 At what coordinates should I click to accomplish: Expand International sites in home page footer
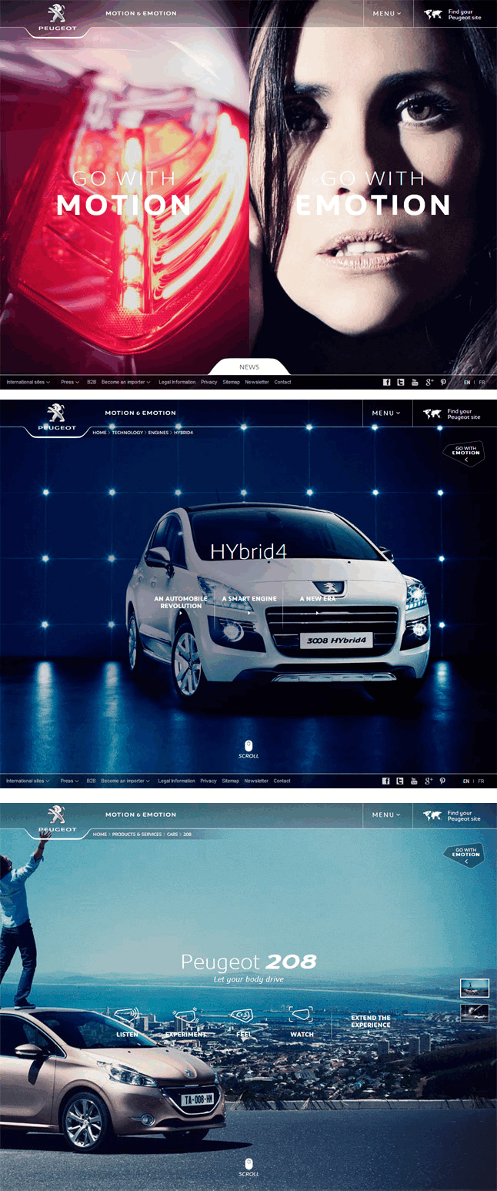click(x=28, y=382)
